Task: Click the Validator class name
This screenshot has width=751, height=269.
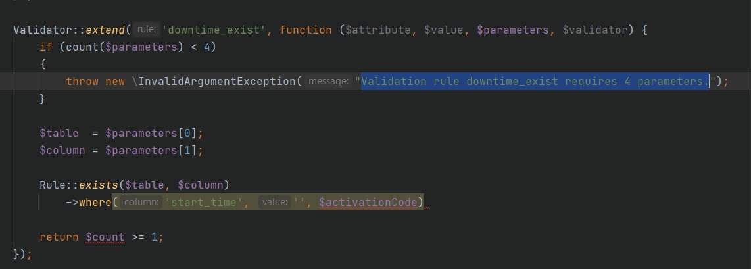Action: (43, 30)
